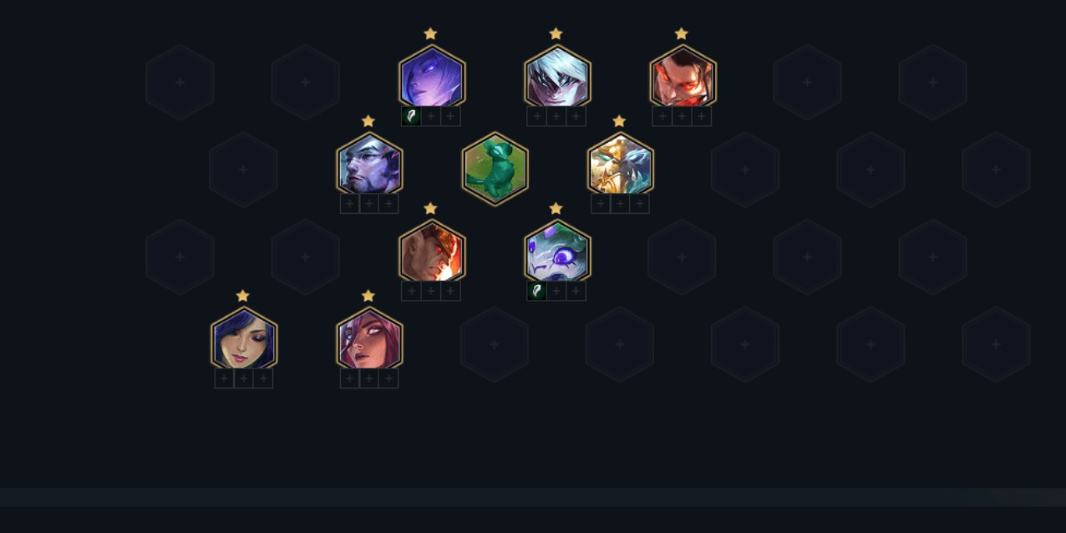Pick the bearded dark-haired champion hexagon
Screen dimensions: 1066x533
tap(369, 165)
